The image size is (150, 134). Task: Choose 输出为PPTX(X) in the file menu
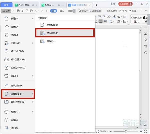pos(18,68)
